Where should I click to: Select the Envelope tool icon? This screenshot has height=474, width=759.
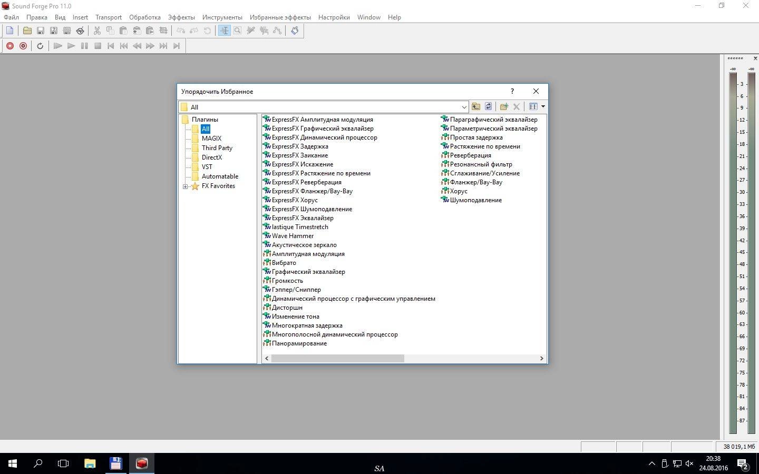point(277,31)
